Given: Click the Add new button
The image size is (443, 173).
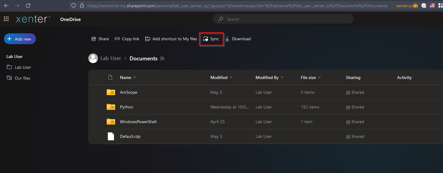Looking at the screenshot, I should (20, 39).
